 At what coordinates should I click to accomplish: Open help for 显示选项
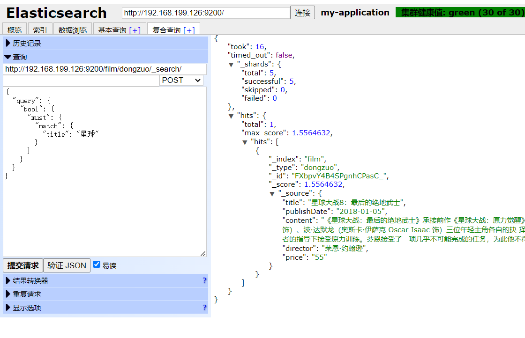click(204, 307)
